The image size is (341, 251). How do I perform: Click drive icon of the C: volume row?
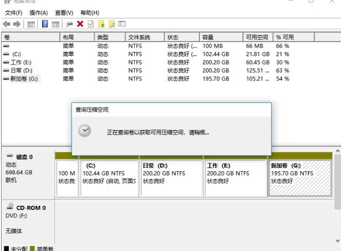(x=6, y=54)
